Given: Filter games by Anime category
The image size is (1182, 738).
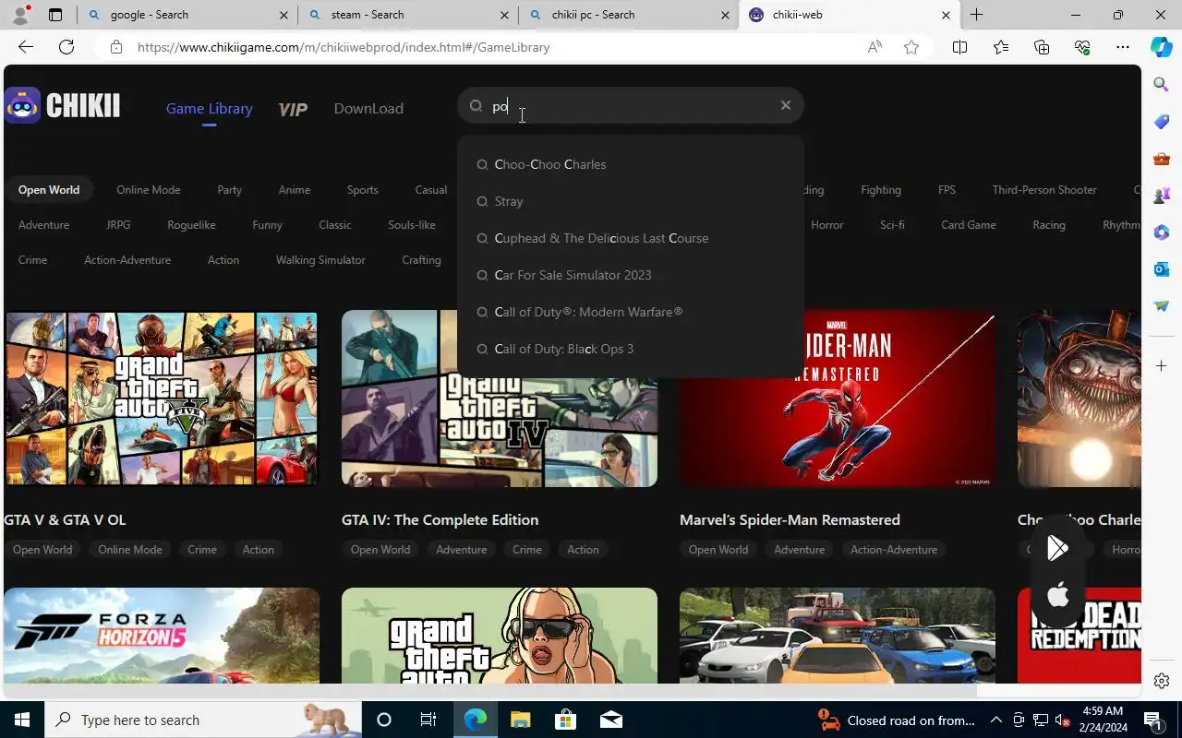Looking at the screenshot, I should click(295, 190).
